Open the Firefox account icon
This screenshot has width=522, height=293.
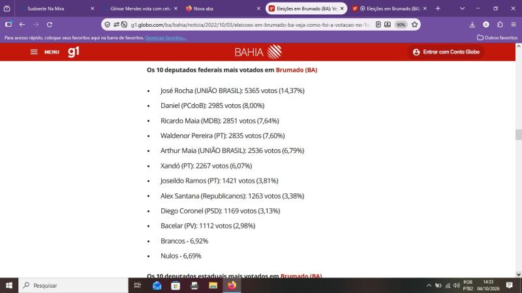[486, 25]
